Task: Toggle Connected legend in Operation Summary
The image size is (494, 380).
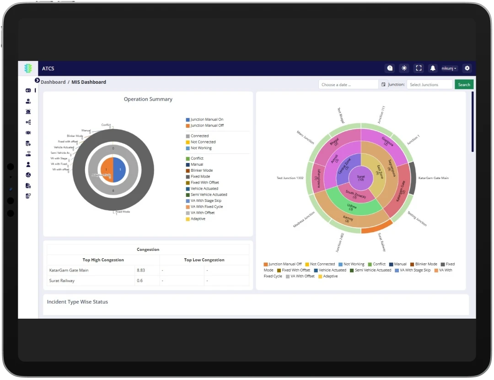Action: [x=197, y=136]
